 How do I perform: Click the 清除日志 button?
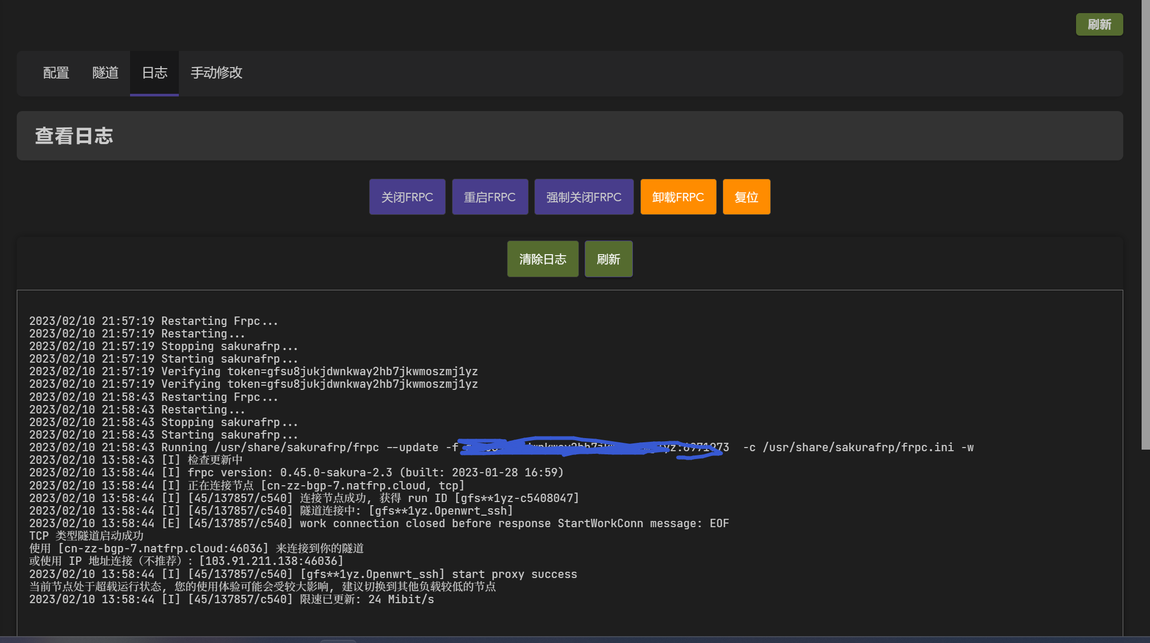pyautogui.click(x=543, y=259)
